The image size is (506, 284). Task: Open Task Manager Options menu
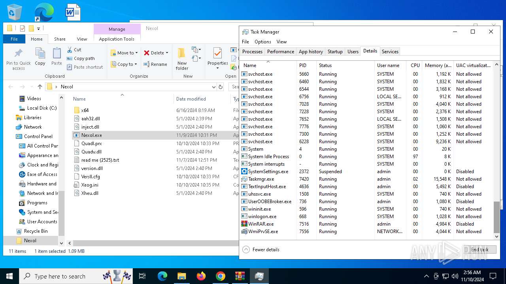pyautogui.click(x=263, y=42)
